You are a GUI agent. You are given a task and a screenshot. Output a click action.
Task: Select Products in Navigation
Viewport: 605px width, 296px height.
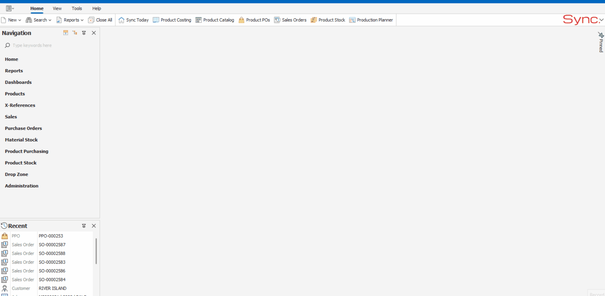click(15, 94)
